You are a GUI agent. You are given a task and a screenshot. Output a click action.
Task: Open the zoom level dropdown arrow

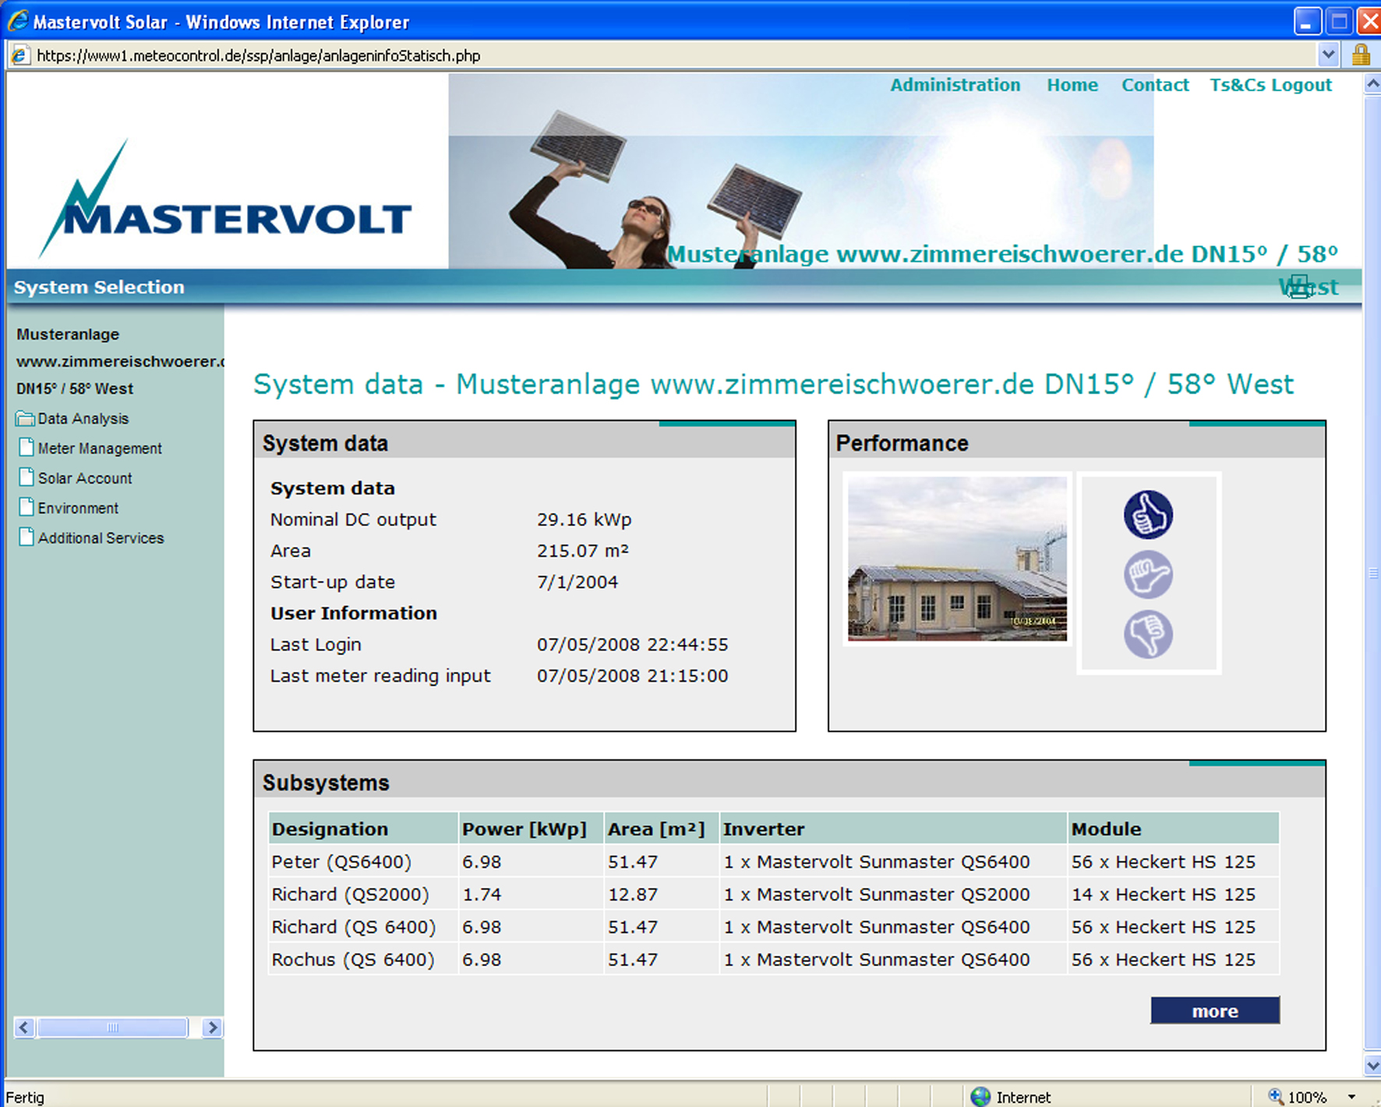tap(1351, 1097)
